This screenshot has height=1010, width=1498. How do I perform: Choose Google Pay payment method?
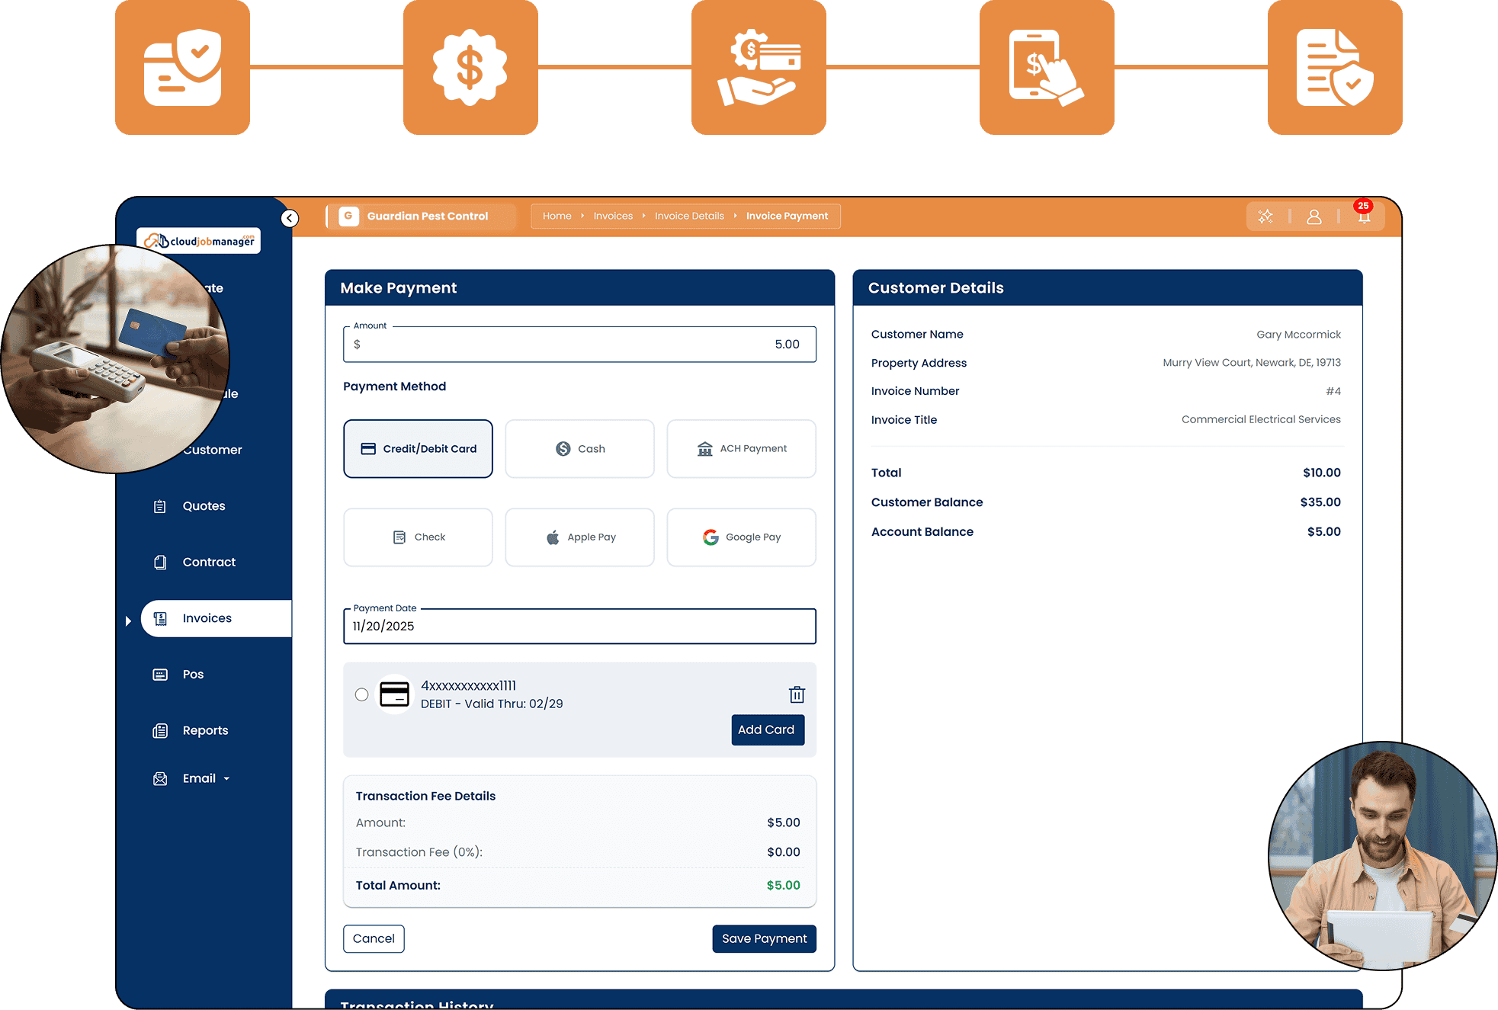(741, 537)
